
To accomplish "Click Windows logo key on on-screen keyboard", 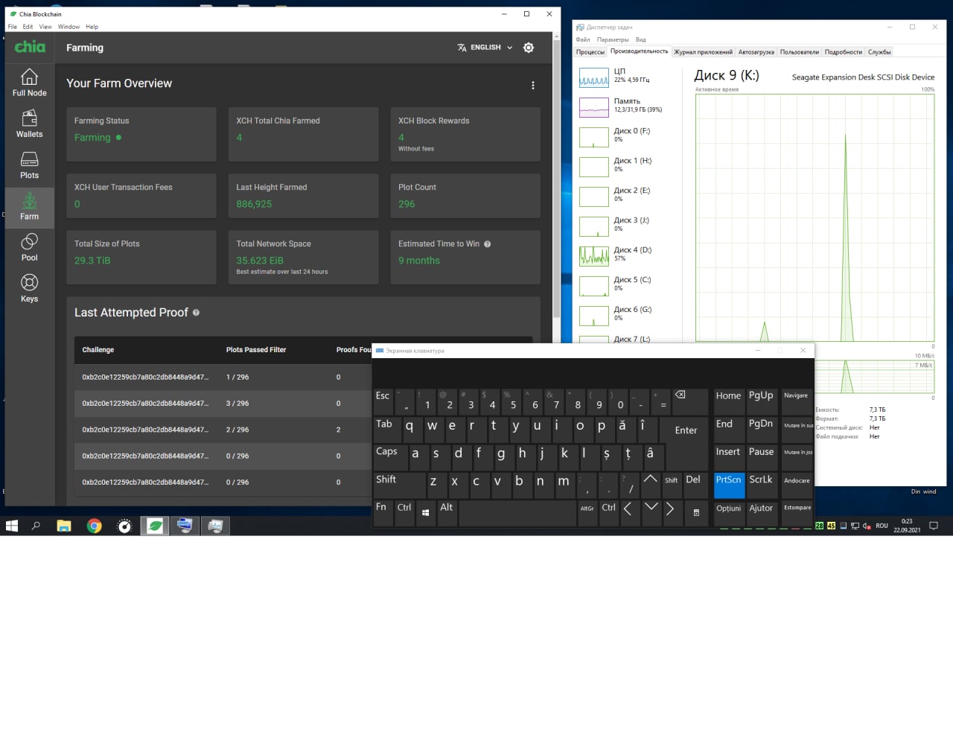I will [x=426, y=513].
